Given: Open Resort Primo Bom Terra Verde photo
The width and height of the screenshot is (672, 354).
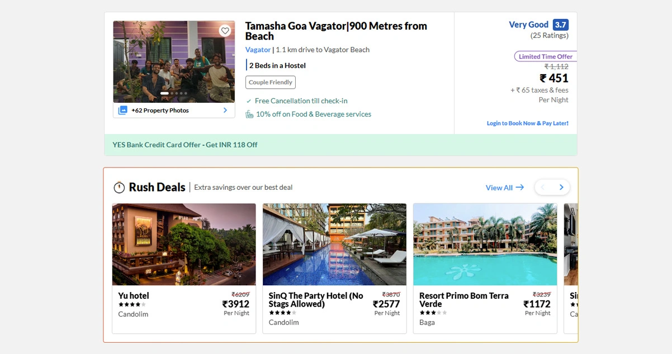Looking at the screenshot, I should [x=485, y=244].
